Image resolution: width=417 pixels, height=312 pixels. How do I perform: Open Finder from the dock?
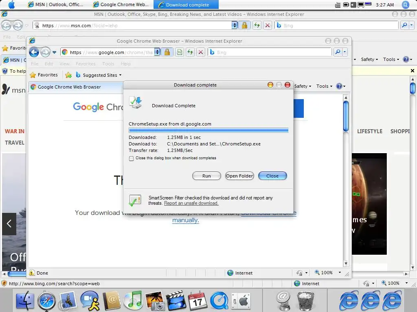coord(25,302)
